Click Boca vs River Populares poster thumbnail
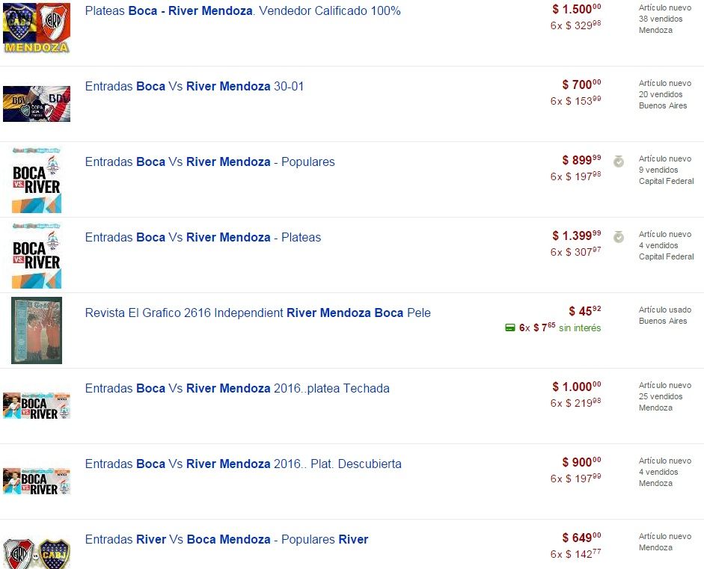Screen dimensions: 704x569 click(37, 179)
